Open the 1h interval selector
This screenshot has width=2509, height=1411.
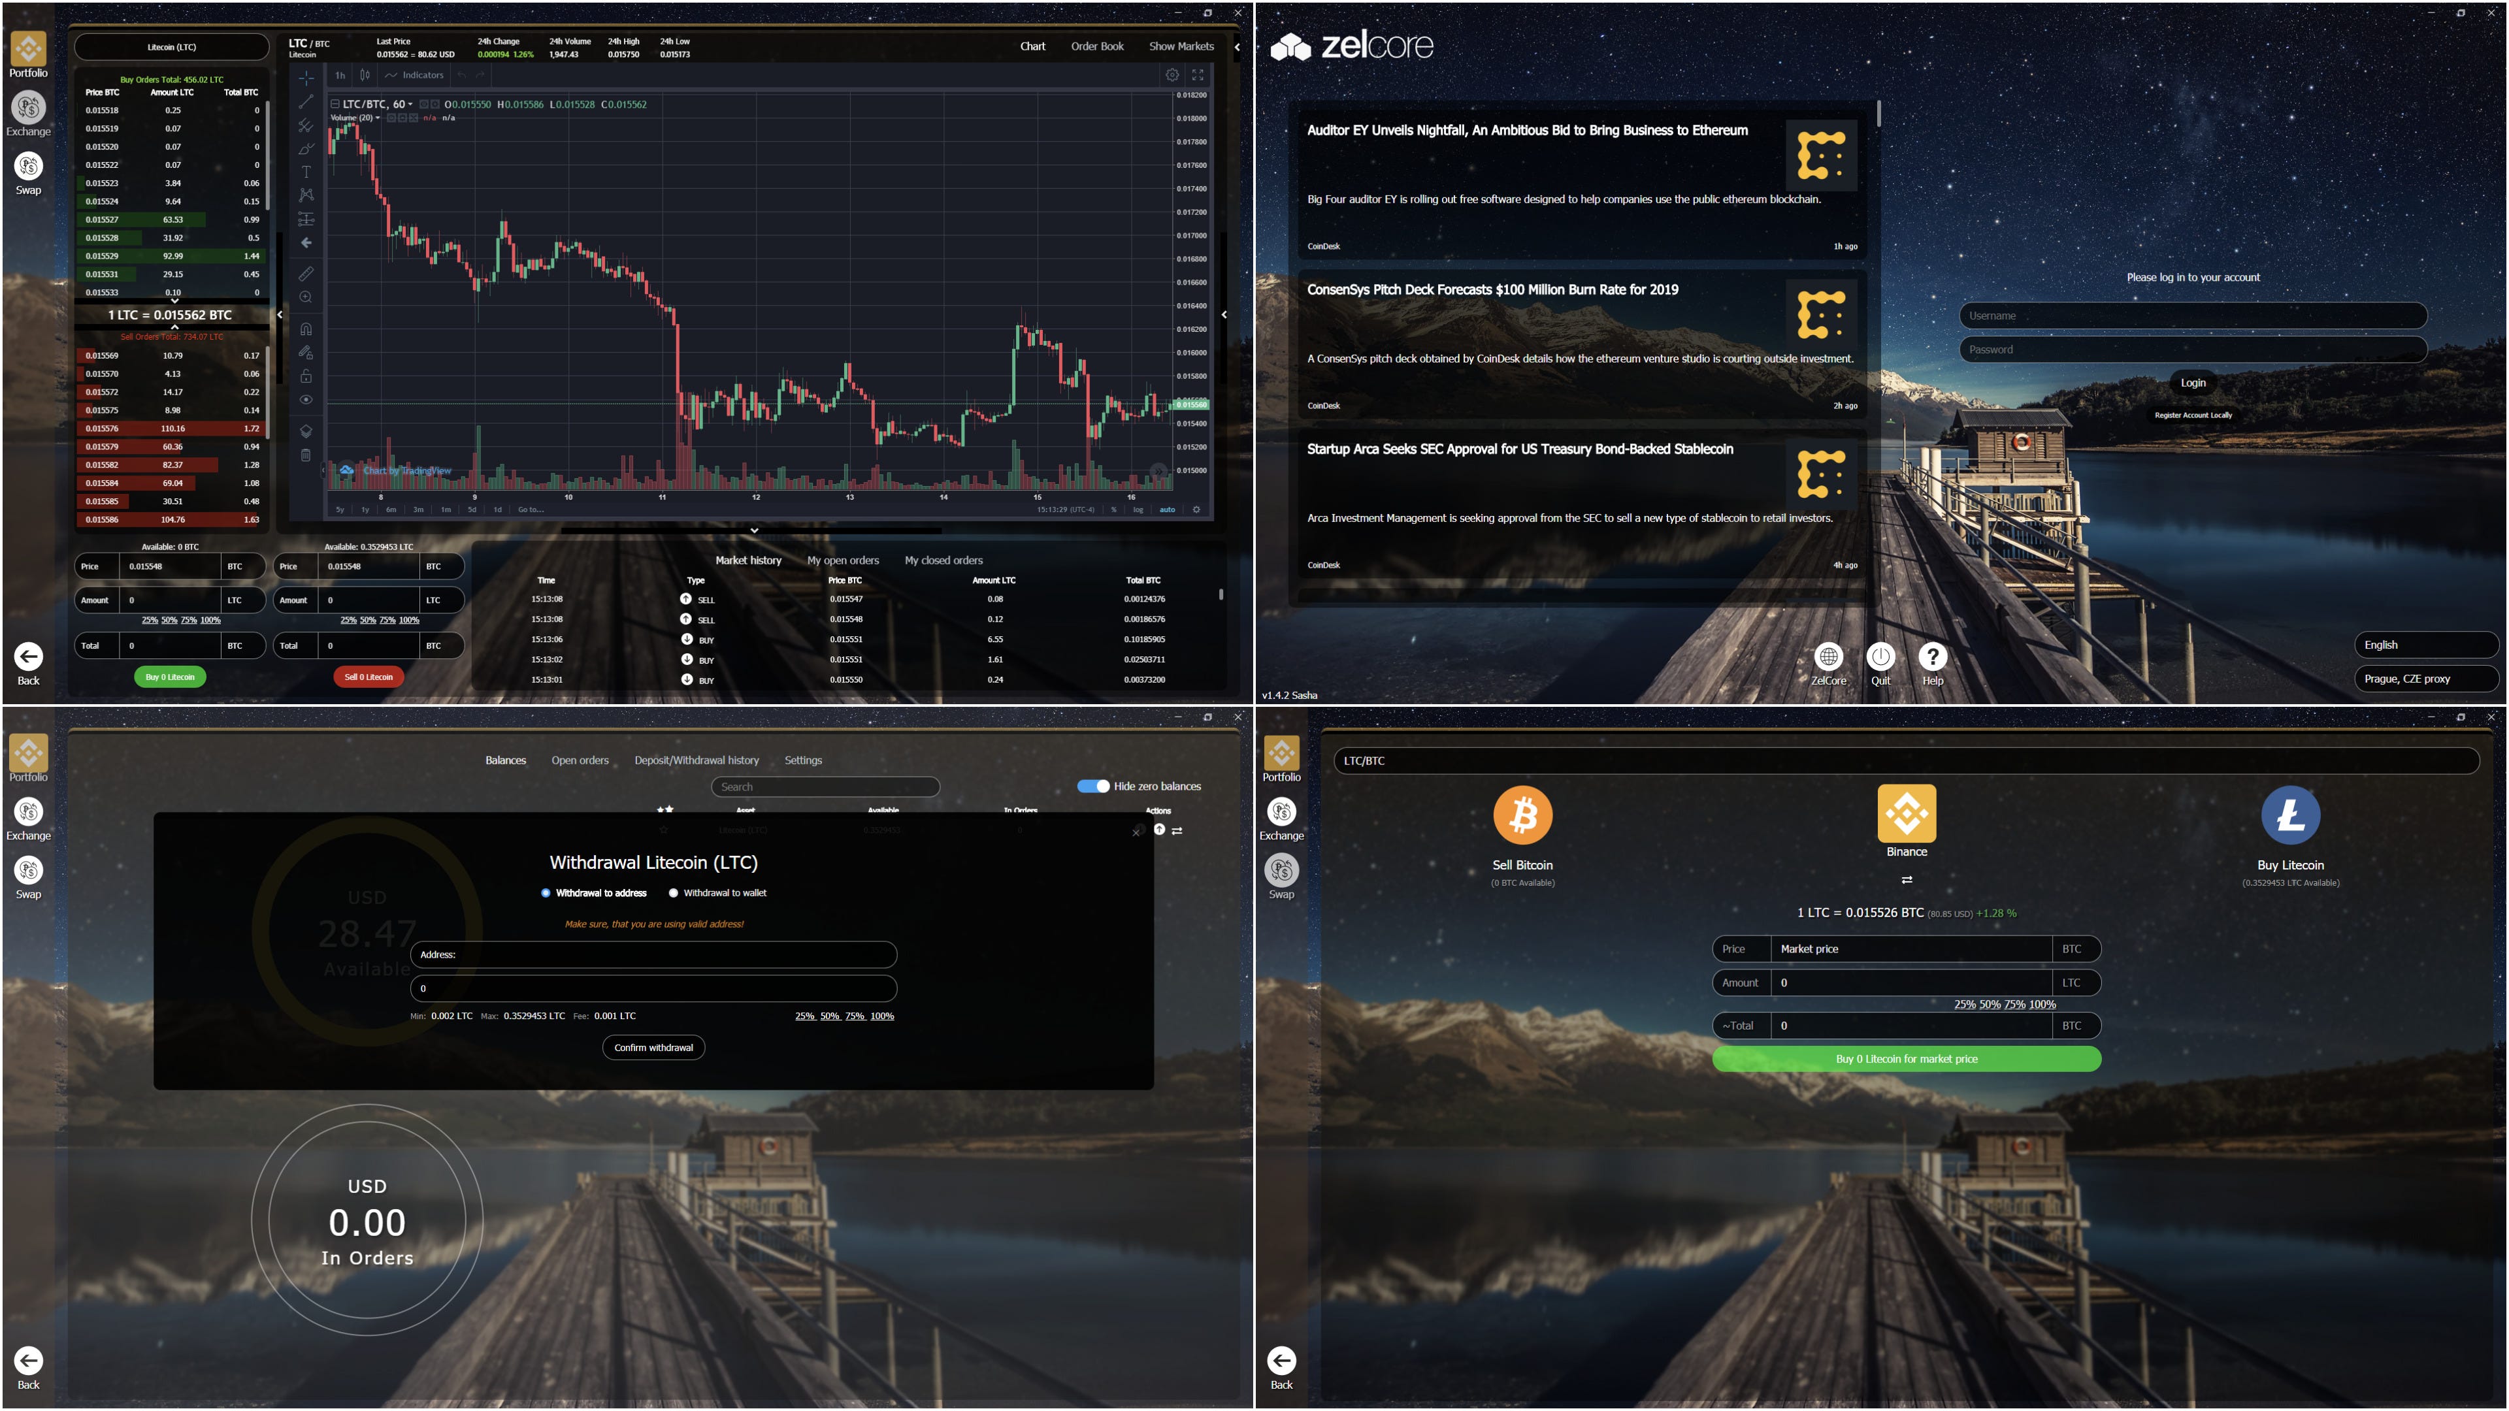pos(340,75)
